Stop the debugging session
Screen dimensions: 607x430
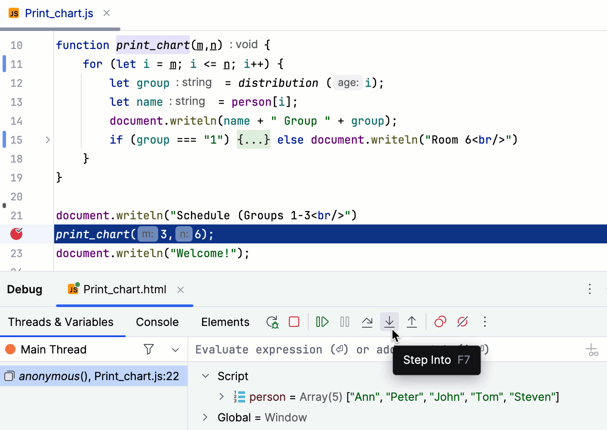(294, 322)
